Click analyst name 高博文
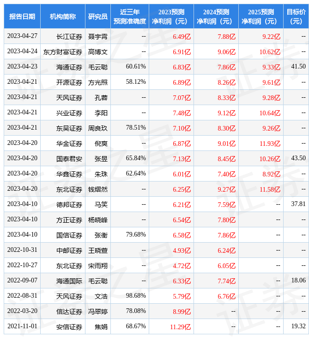309x338 pixels. click(98, 52)
